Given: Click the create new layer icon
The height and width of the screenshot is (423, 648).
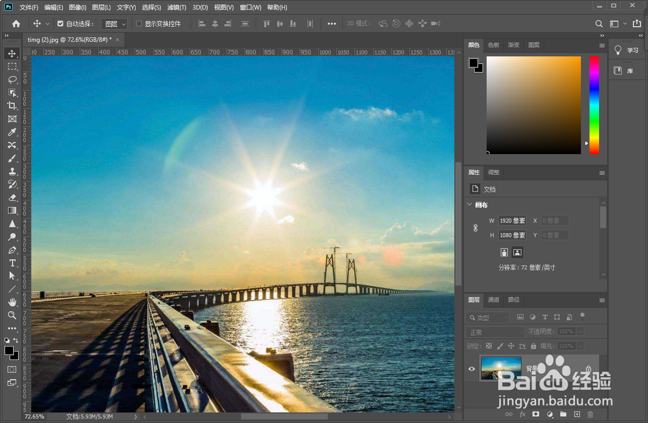Looking at the screenshot, I should coord(577,414).
